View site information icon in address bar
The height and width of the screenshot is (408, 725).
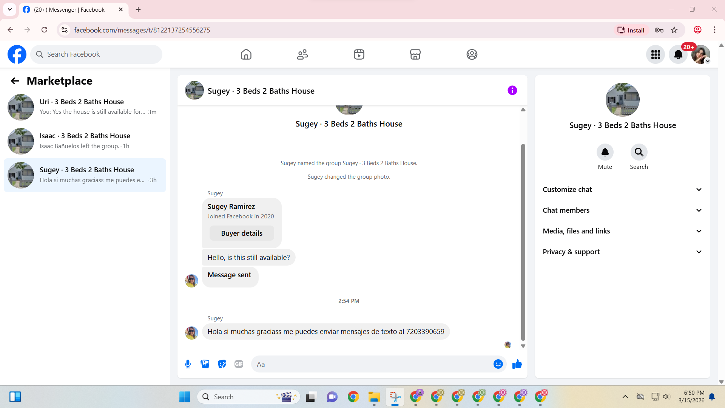click(x=65, y=30)
